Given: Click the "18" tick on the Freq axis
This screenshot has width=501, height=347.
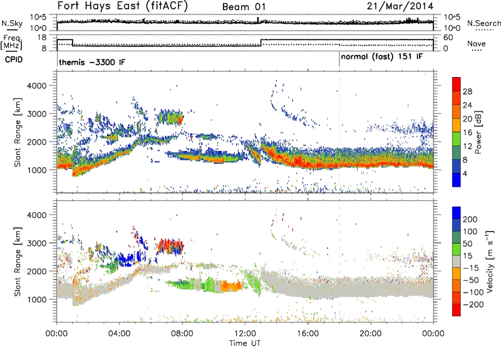Looking at the screenshot, I should click(42, 38).
